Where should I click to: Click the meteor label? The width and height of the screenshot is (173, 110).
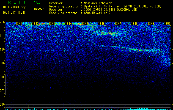tap(39, 9)
